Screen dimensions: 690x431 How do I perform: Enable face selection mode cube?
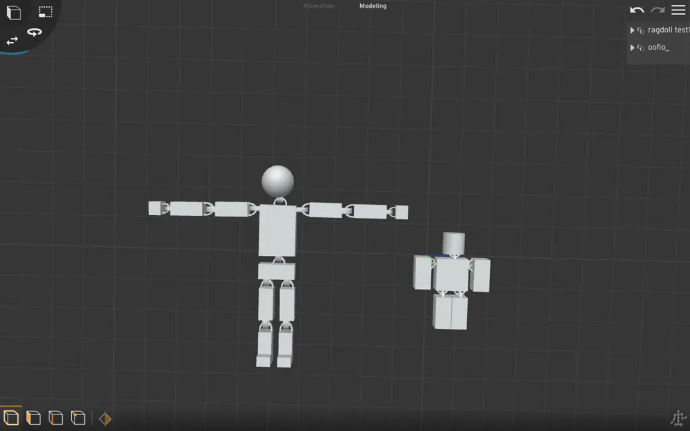click(33, 418)
